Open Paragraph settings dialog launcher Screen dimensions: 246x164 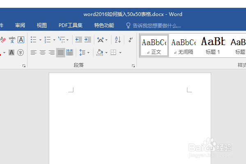click(133, 66)
